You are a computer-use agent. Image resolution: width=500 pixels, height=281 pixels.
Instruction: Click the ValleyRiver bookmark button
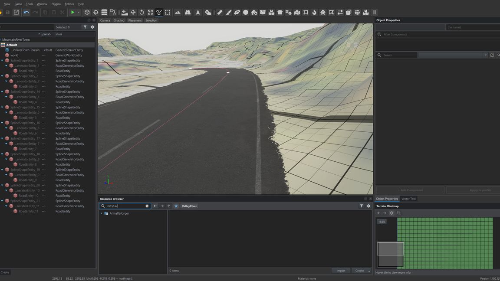point(189,206)
